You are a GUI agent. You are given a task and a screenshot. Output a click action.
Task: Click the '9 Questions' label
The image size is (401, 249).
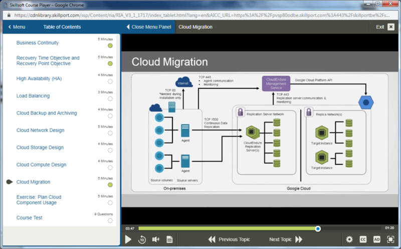(x=103, y=214)
